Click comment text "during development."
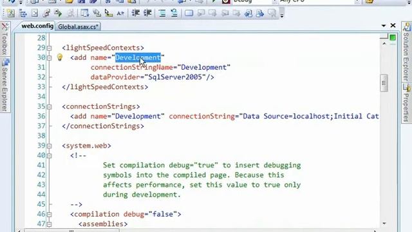 pyautogui.click(x=142, y=195)
